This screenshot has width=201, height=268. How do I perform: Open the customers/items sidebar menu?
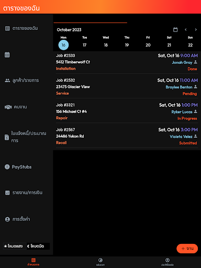(22, 81)
